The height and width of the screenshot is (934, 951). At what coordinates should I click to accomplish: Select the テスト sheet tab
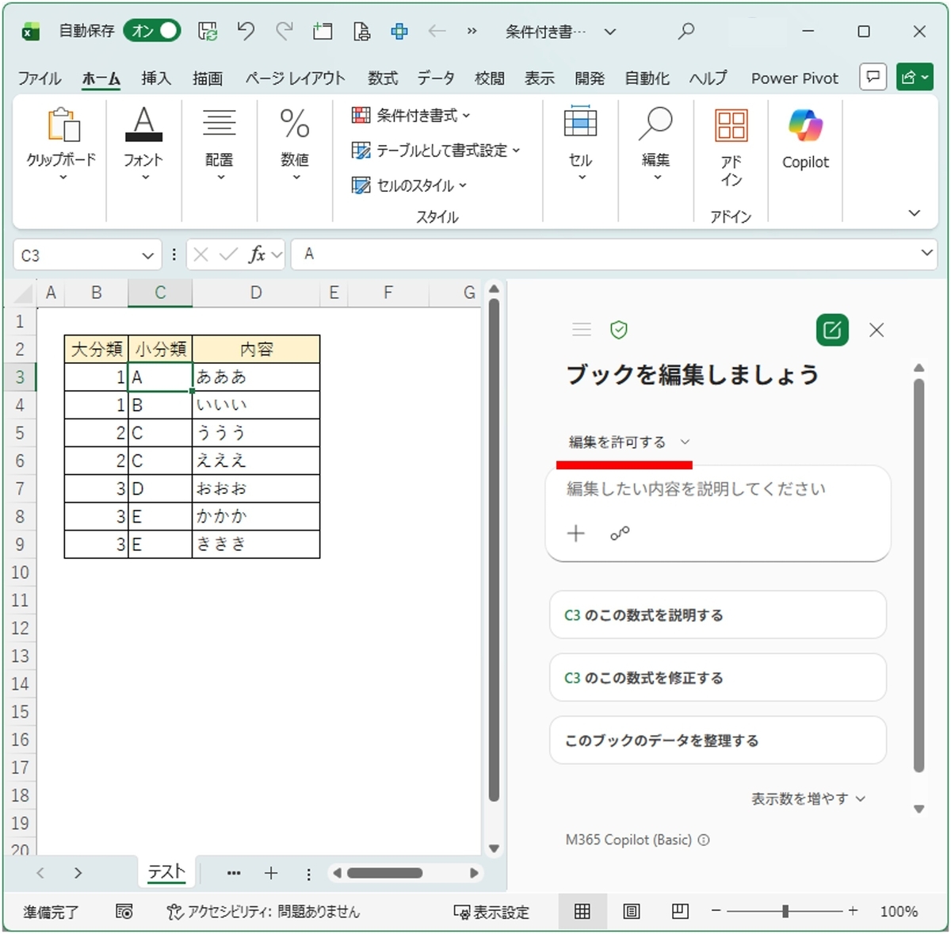pos(166,872)
